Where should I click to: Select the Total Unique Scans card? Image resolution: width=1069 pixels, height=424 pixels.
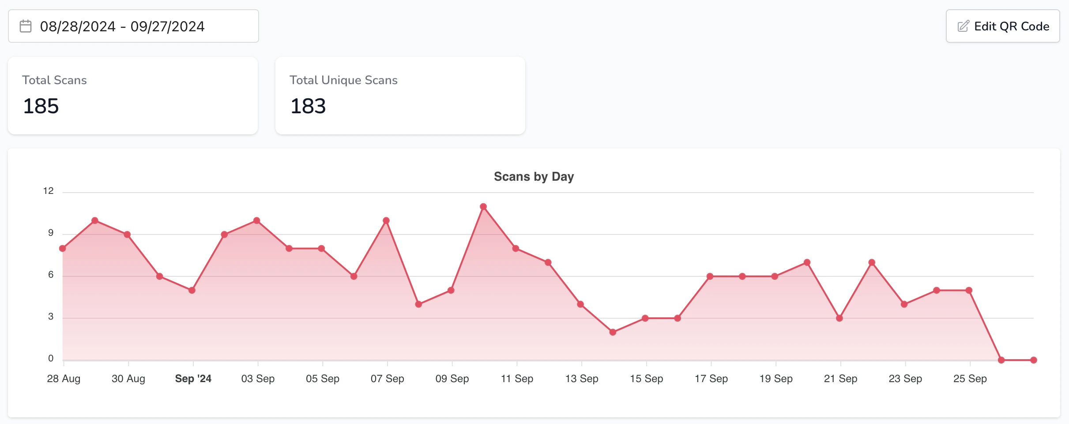[399, 95]
